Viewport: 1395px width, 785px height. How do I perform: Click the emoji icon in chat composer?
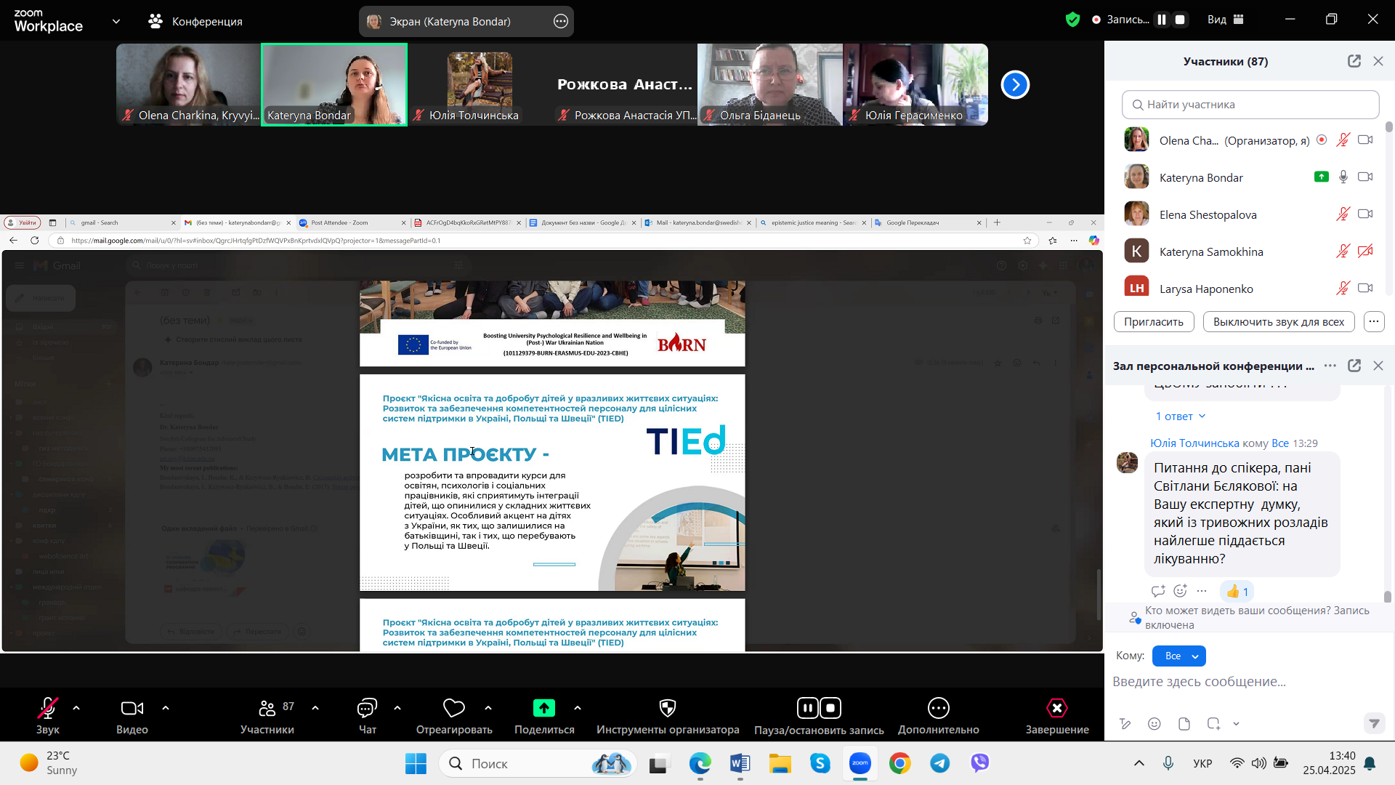1154,724
